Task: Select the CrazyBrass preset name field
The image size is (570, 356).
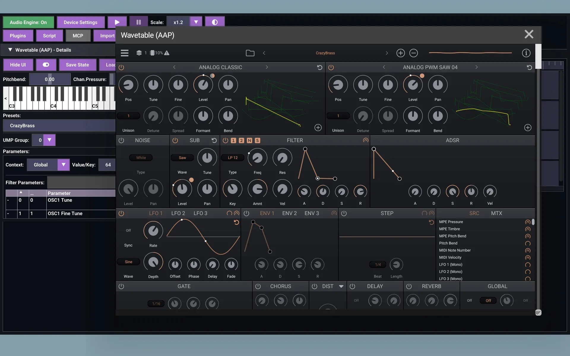Action: point(58,125)
